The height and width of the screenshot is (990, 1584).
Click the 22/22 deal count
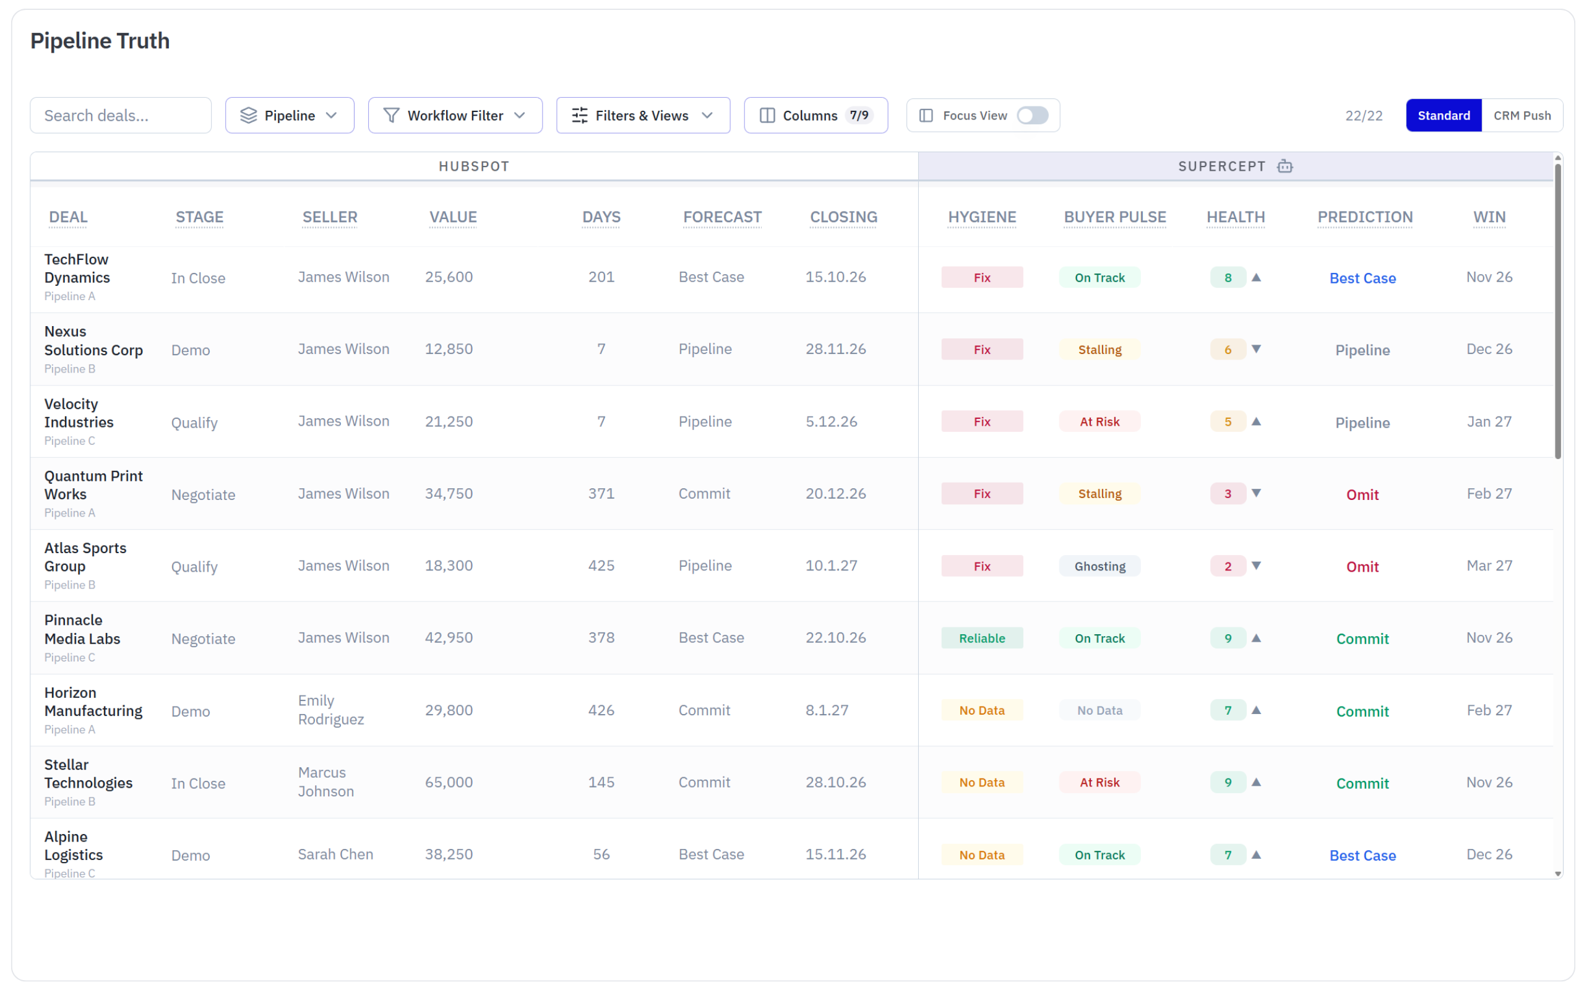pos(1364,115)
